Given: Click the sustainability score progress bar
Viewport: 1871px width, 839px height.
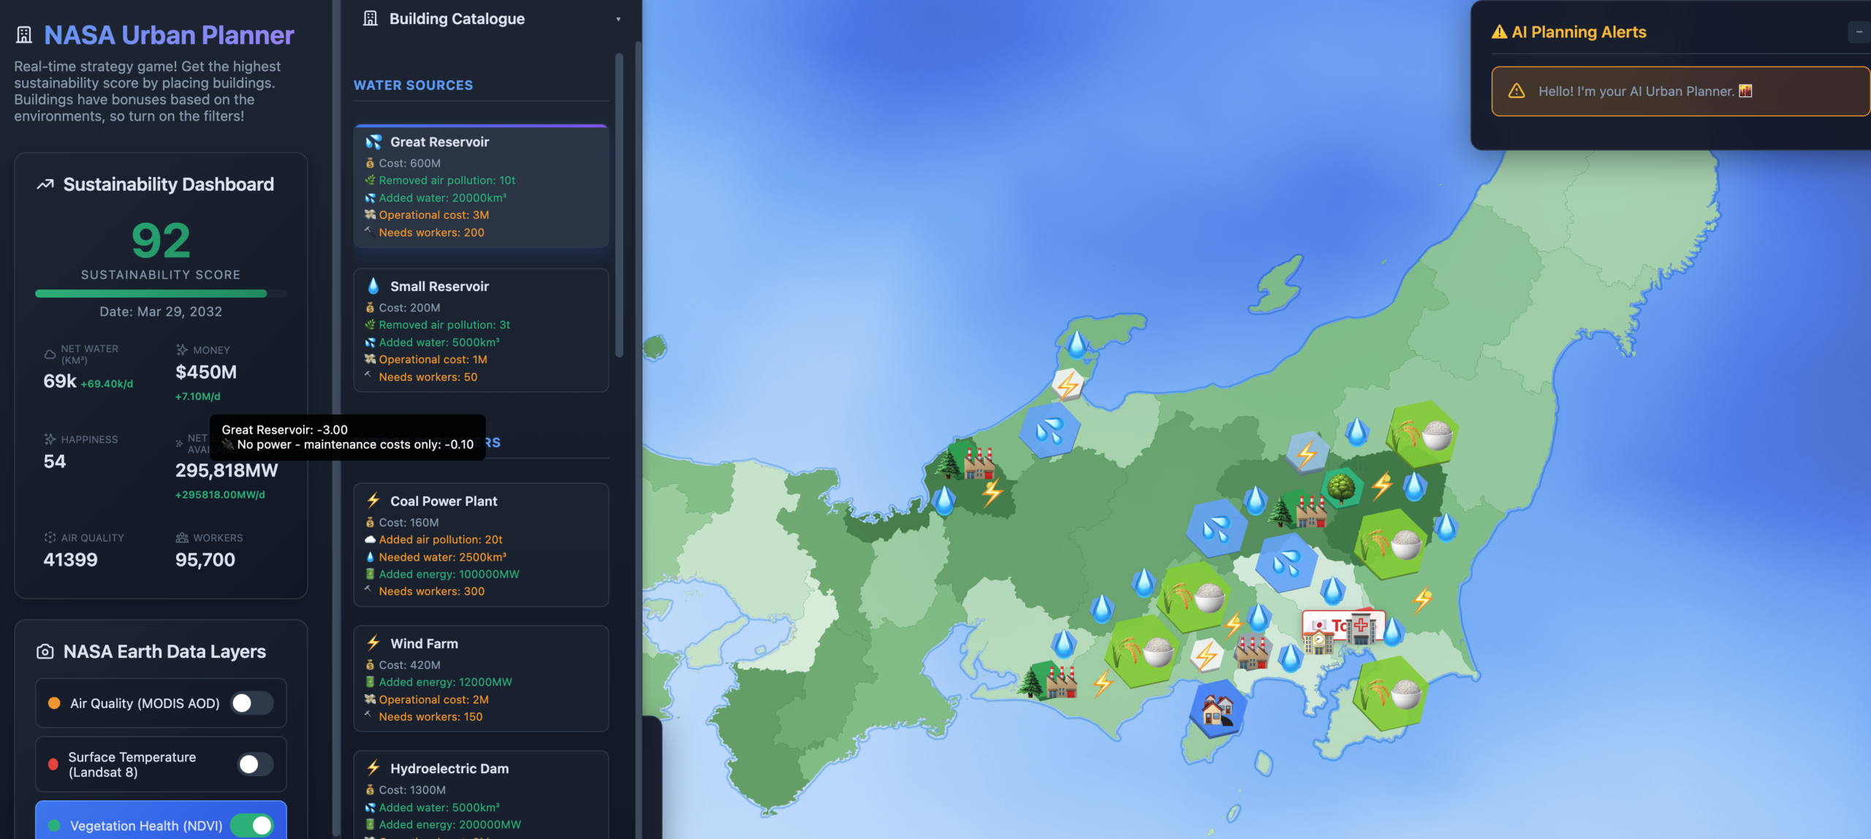Looking at the screenshot, I should click(161, 294).
